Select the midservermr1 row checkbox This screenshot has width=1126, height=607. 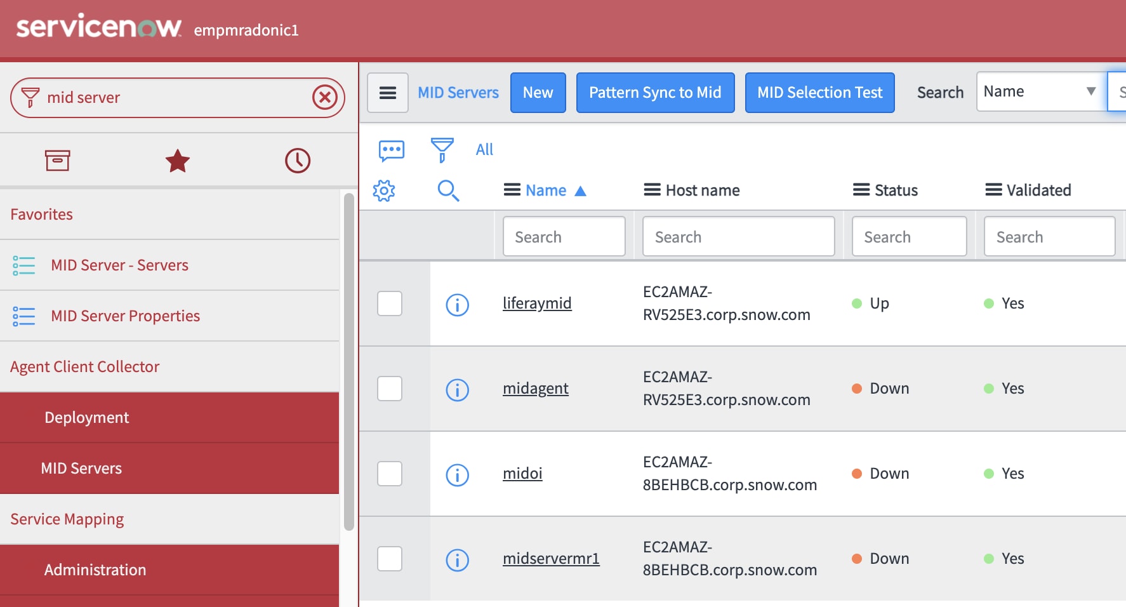click(x=390, y=559)
